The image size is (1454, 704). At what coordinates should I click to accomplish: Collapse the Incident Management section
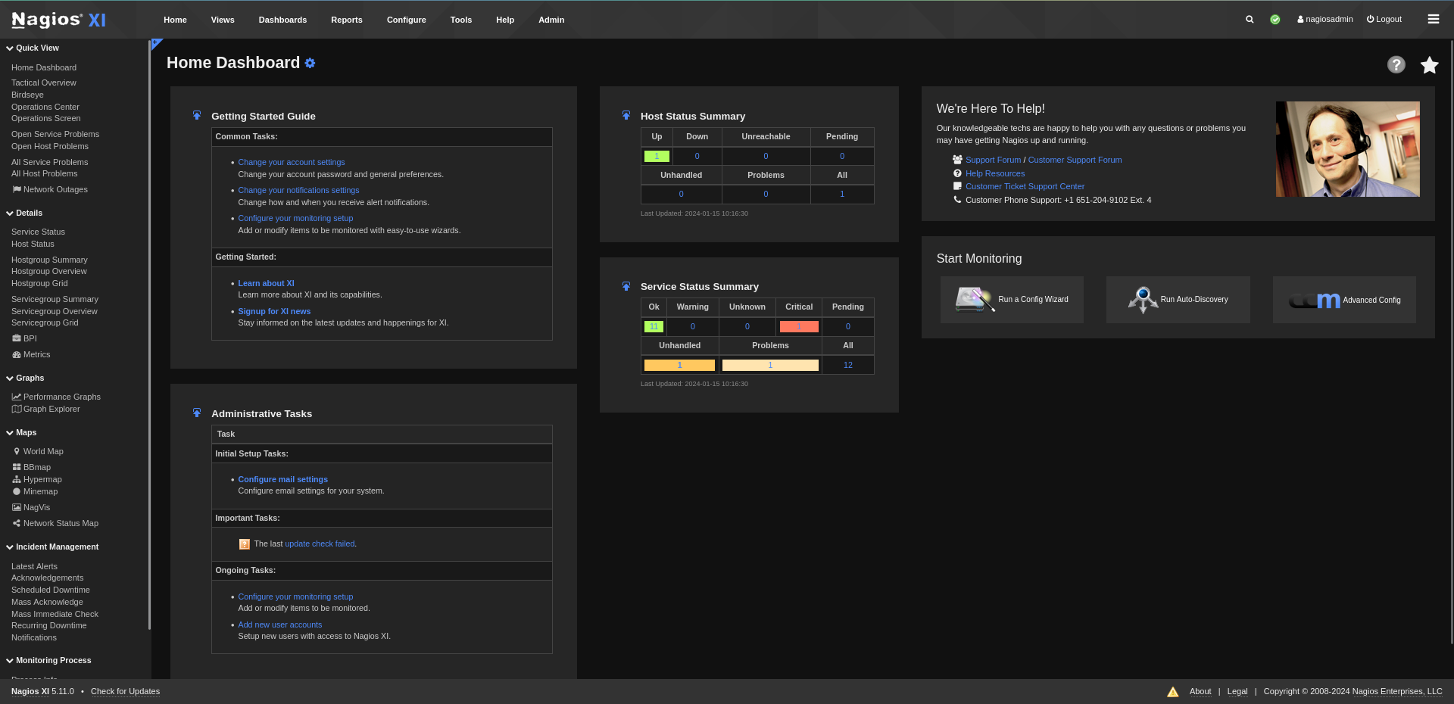52,547
